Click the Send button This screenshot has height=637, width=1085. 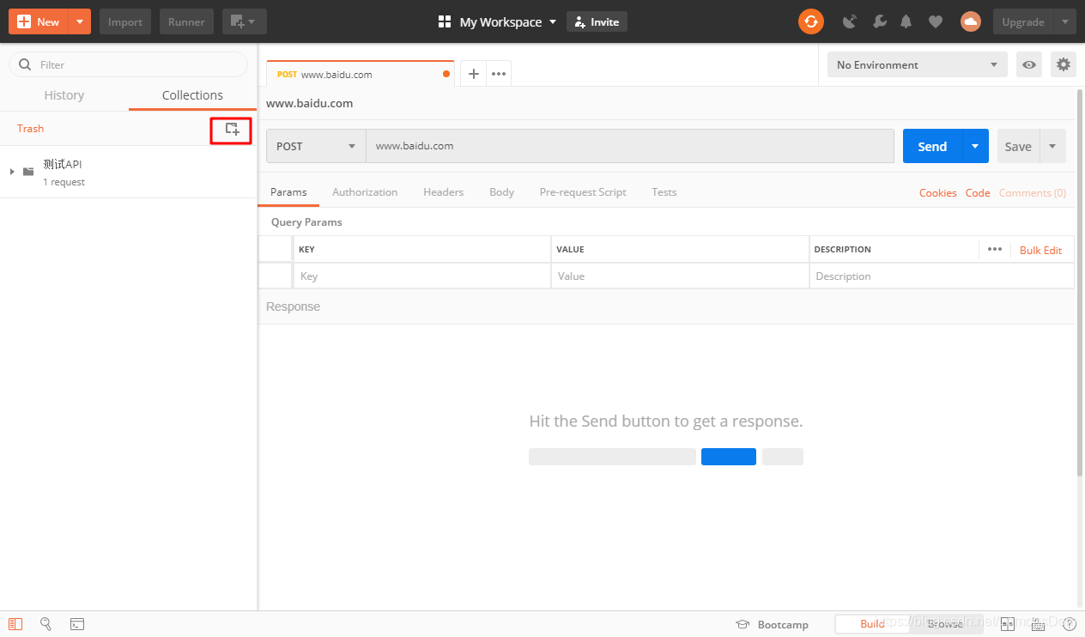(x=933, y=146)
